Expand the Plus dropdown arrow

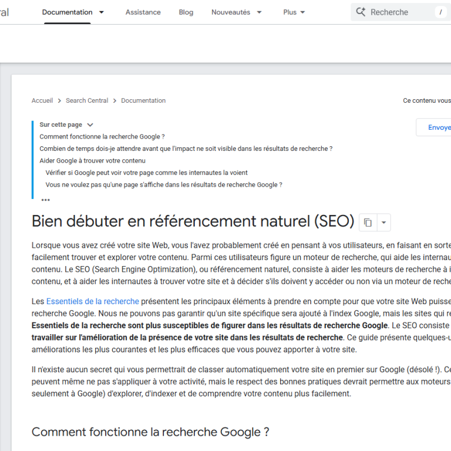[x=302, y=12]
